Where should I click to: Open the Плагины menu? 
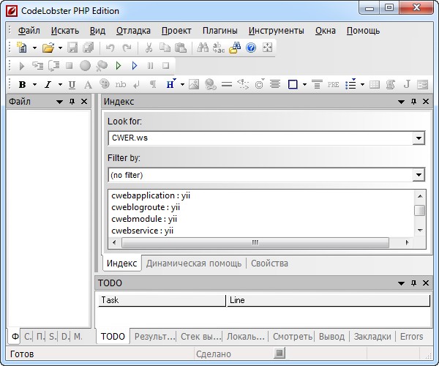219,31
